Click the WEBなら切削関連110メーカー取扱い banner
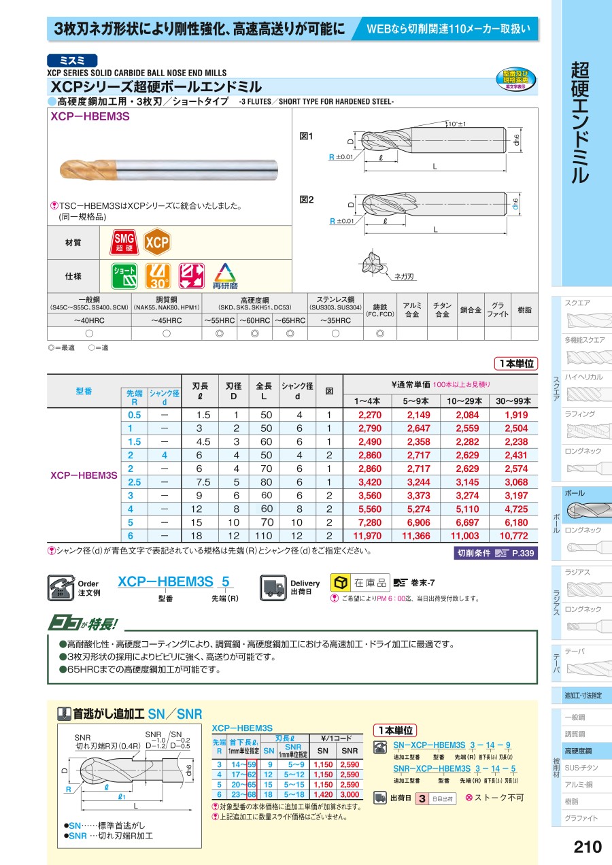The width and height of the screenshot is (612, 865). (447, 29)
